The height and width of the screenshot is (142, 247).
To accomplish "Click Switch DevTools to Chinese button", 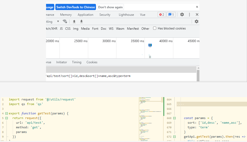I will click(76, 7).
